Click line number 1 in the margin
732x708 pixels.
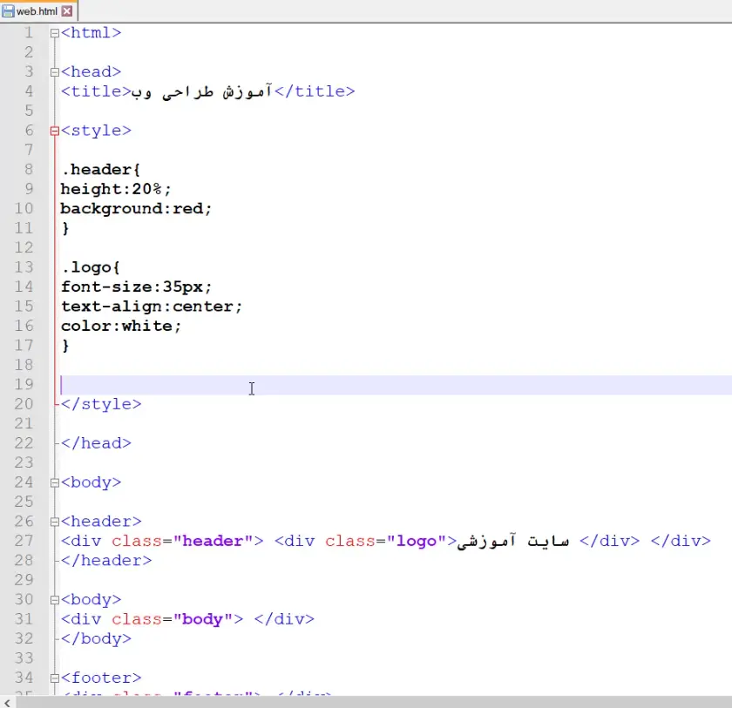[29, 32]
